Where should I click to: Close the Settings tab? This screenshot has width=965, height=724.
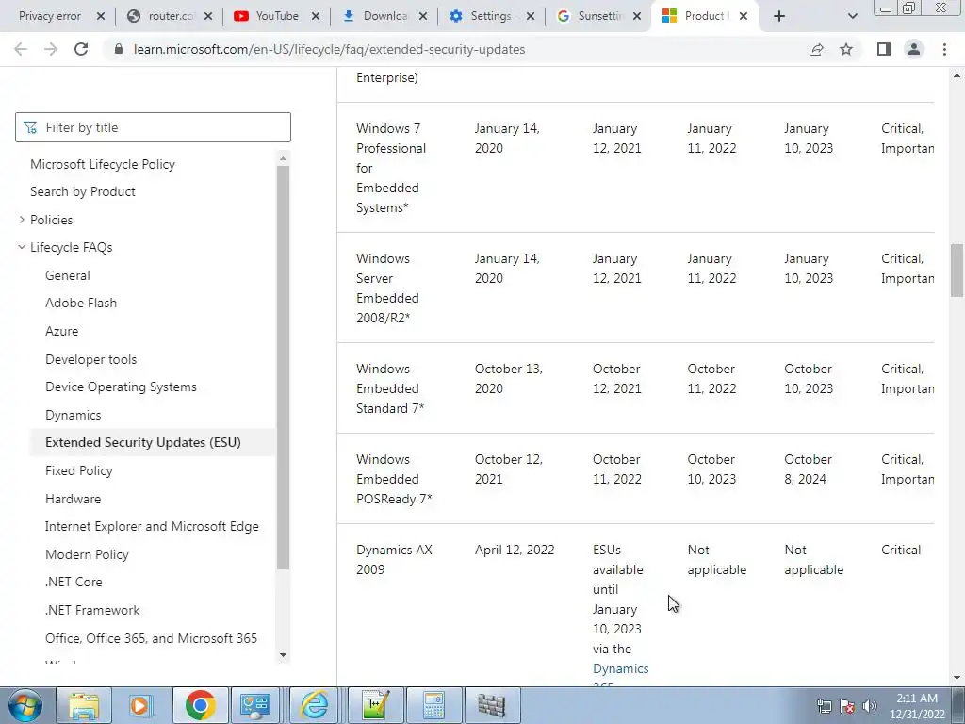click(x=530, y=16)
